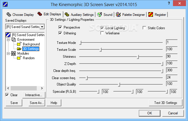Screen dimensions: 188x121
Task: Toggle the Dithering checkbox
Action: coord(60,33)
